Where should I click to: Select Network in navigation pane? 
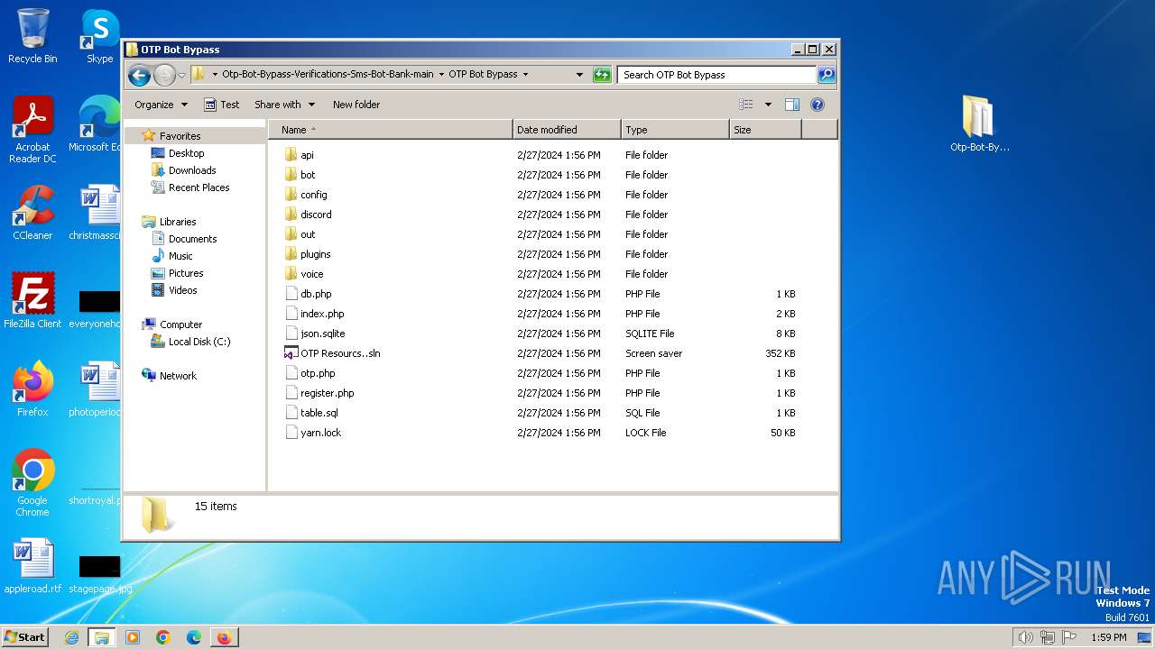(178, 376)
